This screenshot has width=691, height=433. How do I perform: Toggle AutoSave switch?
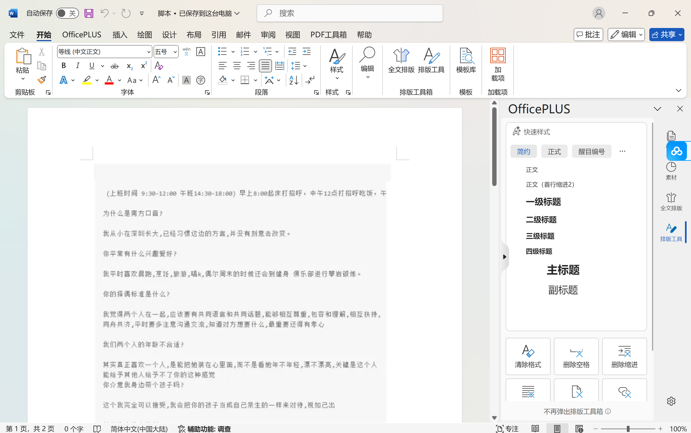(67, 13)
